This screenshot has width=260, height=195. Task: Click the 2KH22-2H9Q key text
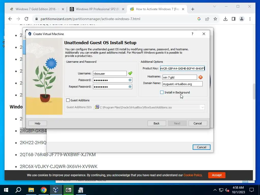click(x=33, y=143)
